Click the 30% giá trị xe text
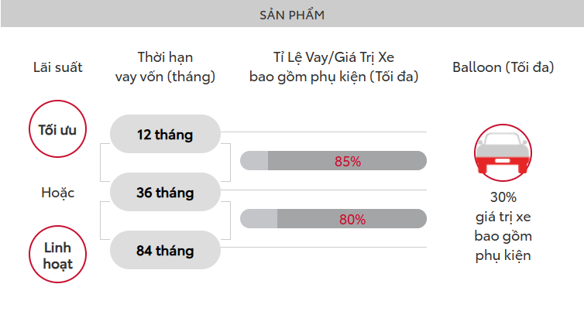 (x=503, y=207)
